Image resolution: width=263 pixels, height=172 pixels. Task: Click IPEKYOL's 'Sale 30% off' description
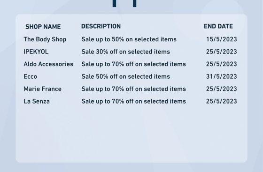click(126, 52)
